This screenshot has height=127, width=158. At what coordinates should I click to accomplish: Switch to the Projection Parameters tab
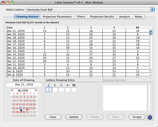(x=57, y=17)
